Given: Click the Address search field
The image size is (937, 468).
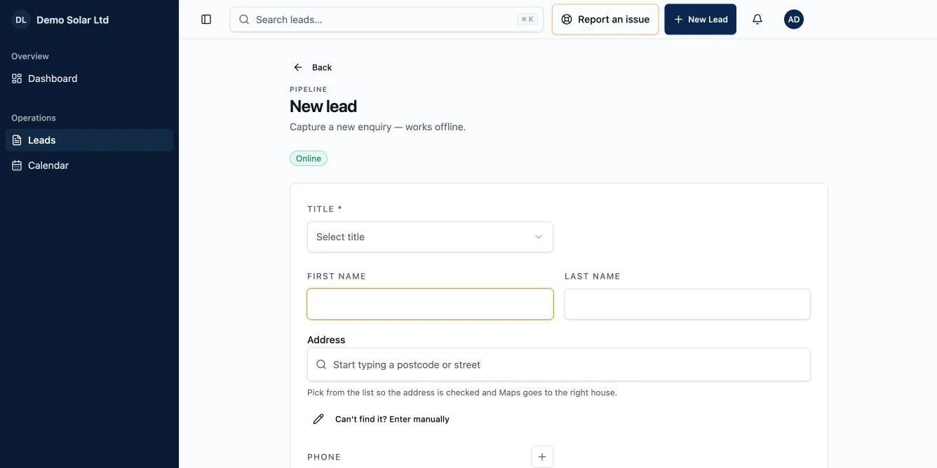Looking at the screenshot, I should coord(559,364).
